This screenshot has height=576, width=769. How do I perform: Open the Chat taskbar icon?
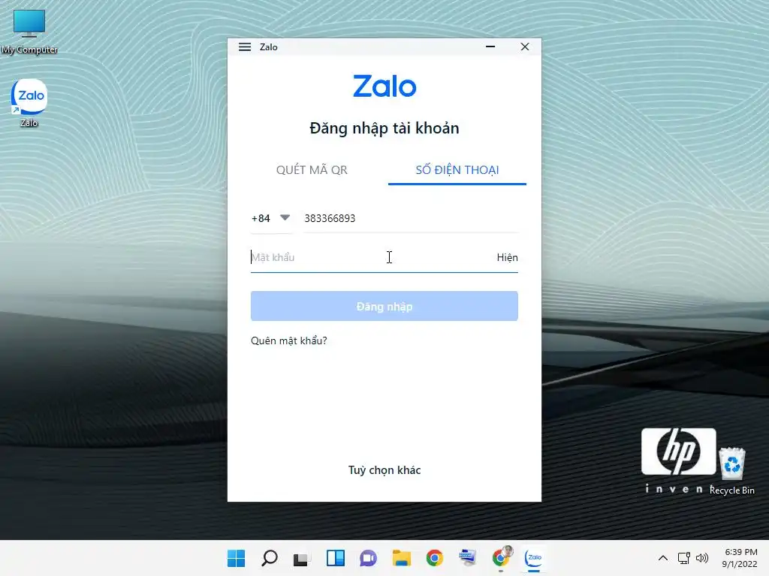pos(368,558)
